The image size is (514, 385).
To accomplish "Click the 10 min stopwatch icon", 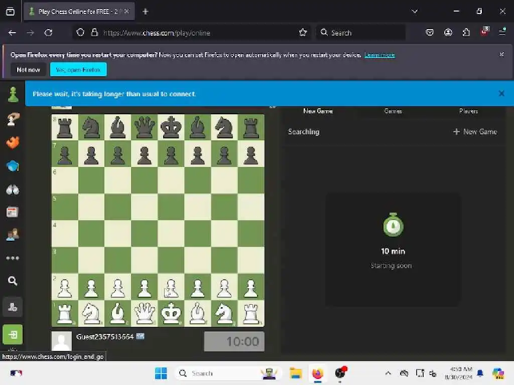I will tap(393, 225).
